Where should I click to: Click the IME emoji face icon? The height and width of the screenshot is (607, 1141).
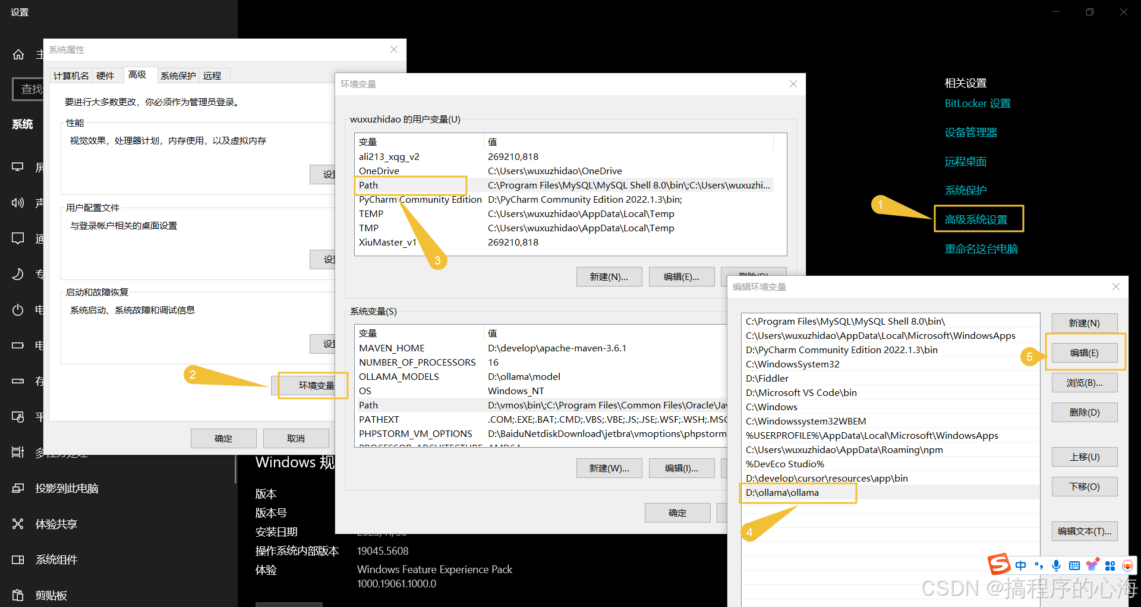(1127, 565)
